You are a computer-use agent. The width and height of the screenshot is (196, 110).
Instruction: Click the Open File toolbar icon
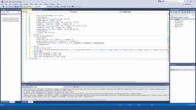click(13, 7)
